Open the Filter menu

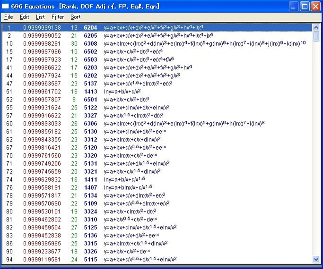coord(58,17)
